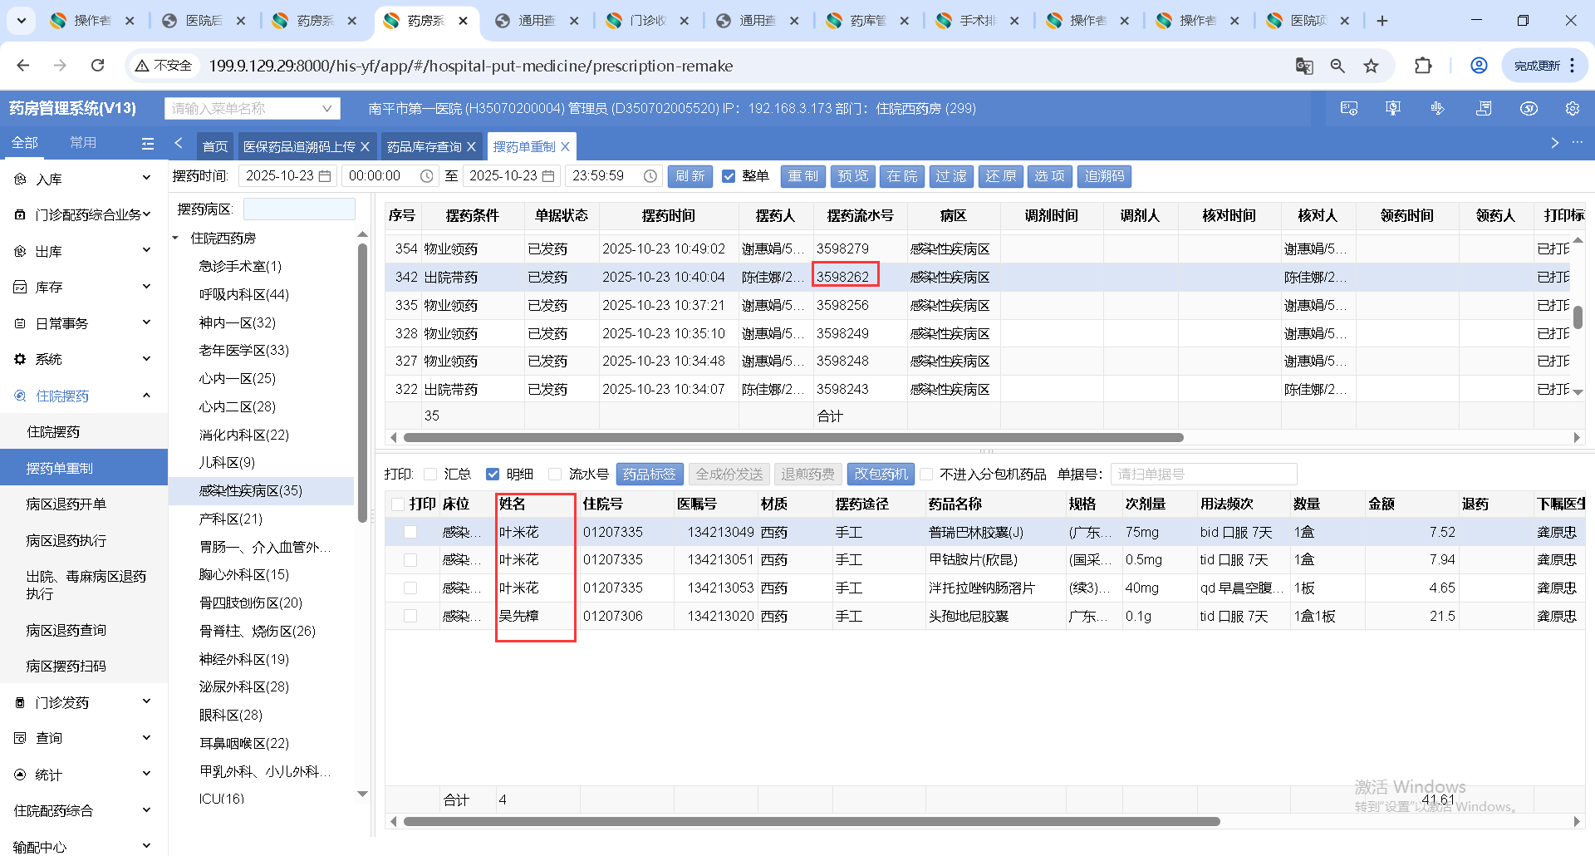Collapse the 住院西药房 tree node
Screen dimensions: 1595x856
click(175, 239)
